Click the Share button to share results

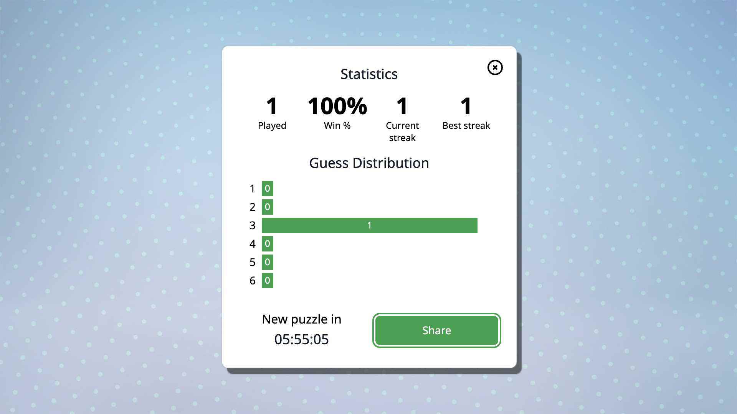(436, 330)
